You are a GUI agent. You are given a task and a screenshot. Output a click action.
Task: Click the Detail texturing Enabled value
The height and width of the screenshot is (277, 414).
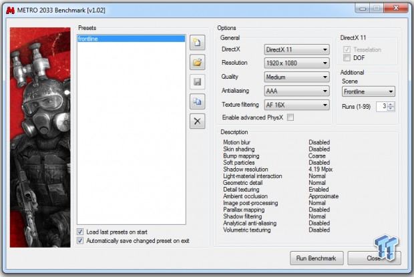coord(319,190)
